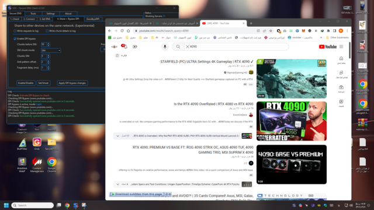Expand chapters under the Premium vs Base video
The width and height of the screenshot is (374, 210).
(117, 184)
